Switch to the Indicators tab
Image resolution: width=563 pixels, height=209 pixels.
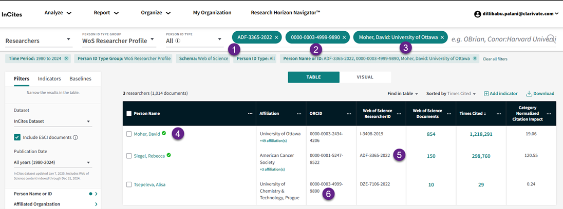49,79
